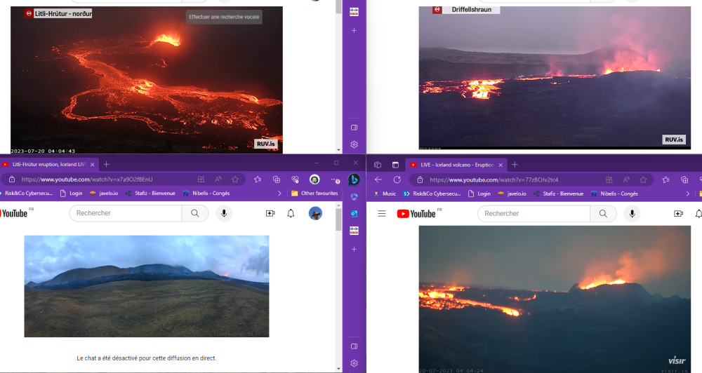Switch to the Litli-Hrútur eruption tab
702x373 pixels.
(49, 164)
